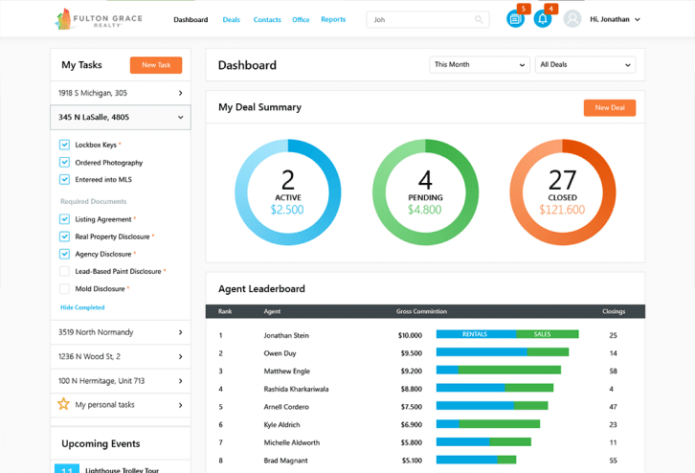This screenshot has height=473, width=695.
Task: Open the notifications bell icon
Action: point(543,19)
